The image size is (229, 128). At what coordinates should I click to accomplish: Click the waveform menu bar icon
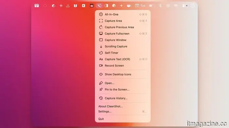pyautogui.click(x=61, y=6)
